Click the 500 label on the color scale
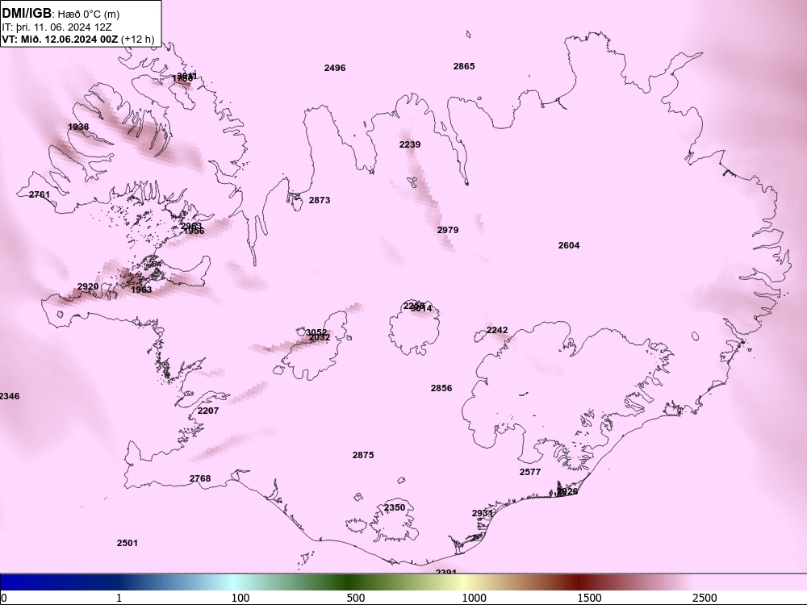 [x=356, y=598]
